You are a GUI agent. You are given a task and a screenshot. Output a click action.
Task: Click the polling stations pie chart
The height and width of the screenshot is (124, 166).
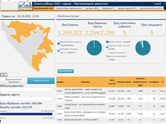94,48
